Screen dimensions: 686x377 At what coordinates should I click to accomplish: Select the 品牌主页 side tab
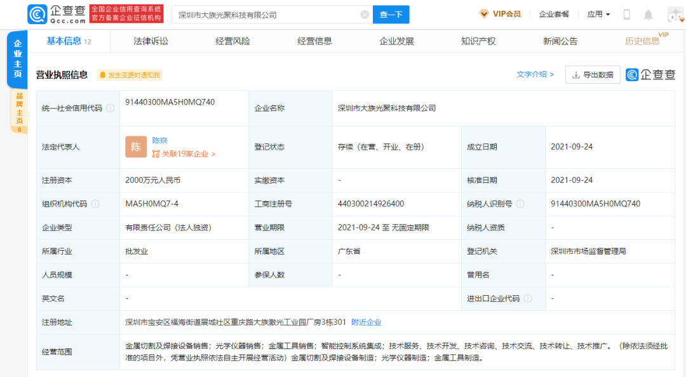pos(19,109)
